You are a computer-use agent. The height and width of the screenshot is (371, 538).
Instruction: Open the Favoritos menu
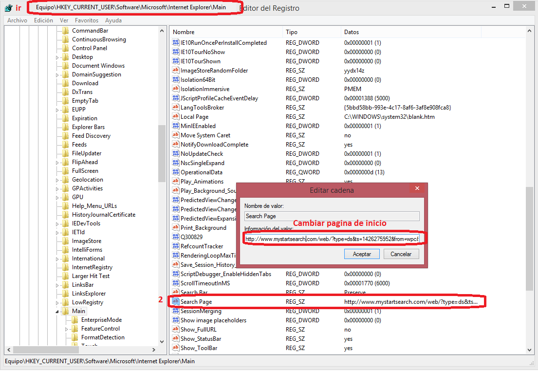86,20
